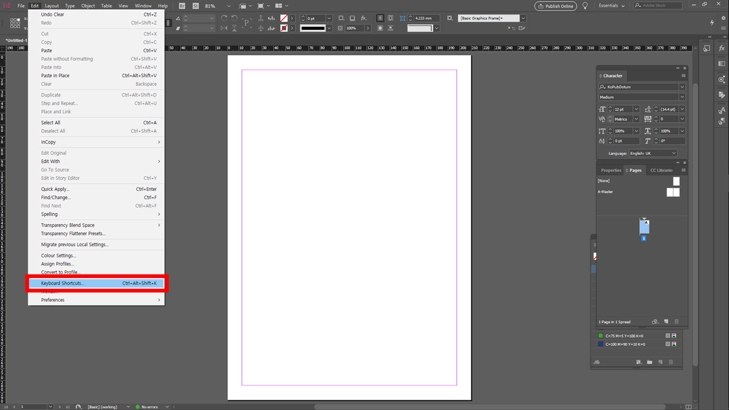Open the Character Styles dock icon
The image size is (729, 410).
coord(722,110)
